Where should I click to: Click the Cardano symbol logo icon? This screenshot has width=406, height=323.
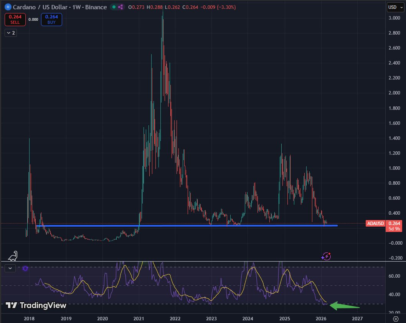[8, 7]
